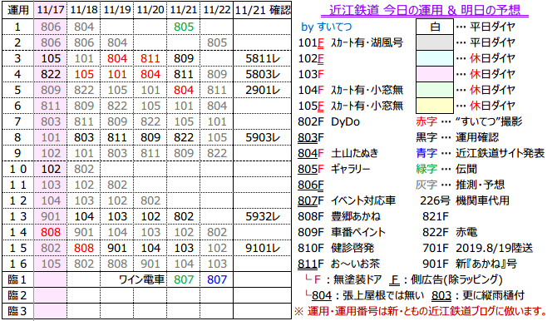This screenshot has width=557, height=321.
Task: Select the 5903レ confirmation cell
Action: click(262, 137)
